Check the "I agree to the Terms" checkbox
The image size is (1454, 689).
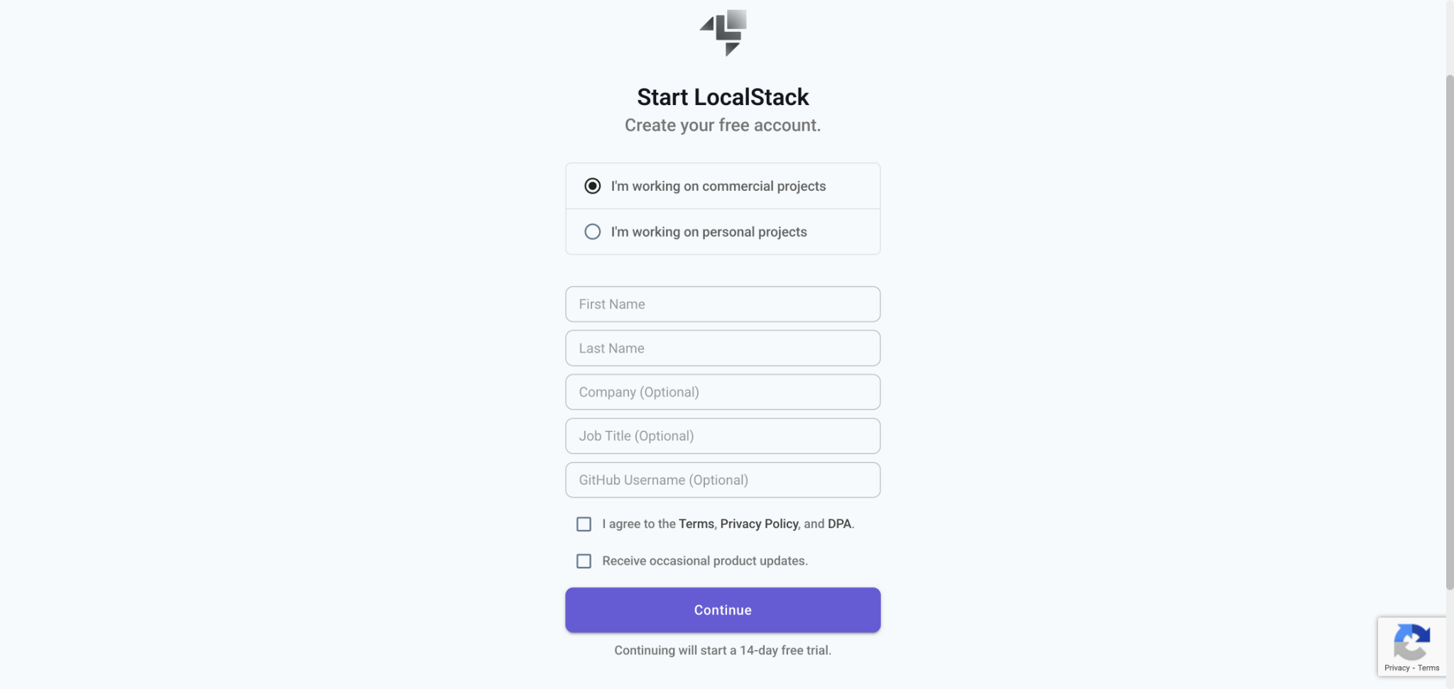(x=584, y=524)
